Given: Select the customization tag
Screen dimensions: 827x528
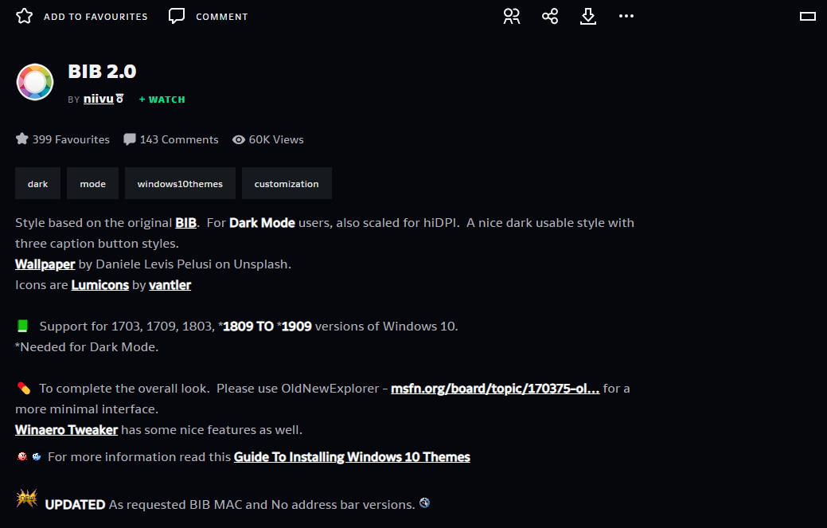Looking at the screenshot, I should pos(287,183).
